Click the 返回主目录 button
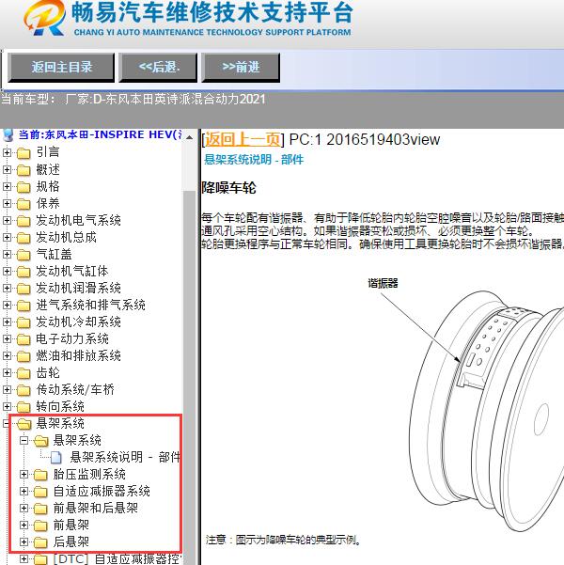The height and width of the screenshot is (565, 564). tap(61, 68)
